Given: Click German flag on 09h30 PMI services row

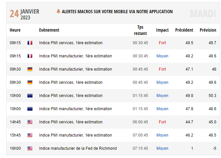Looking at the screenshot, I should (x=30, y=82).
